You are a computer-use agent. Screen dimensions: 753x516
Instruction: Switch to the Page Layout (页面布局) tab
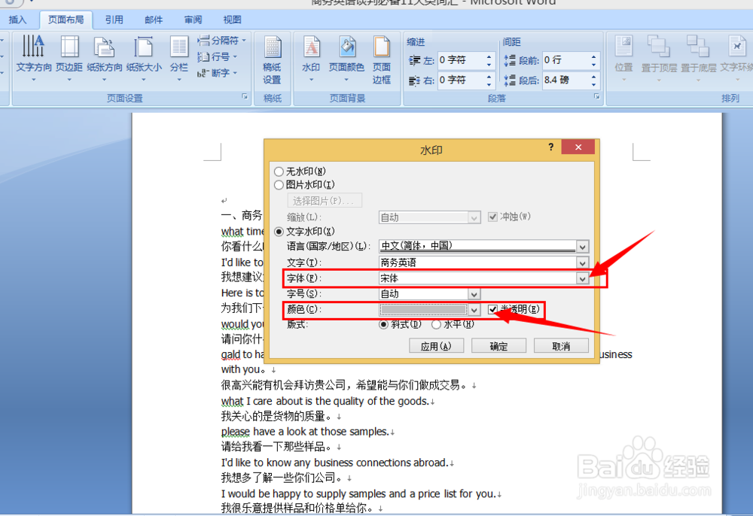click(x=66, y=20)
